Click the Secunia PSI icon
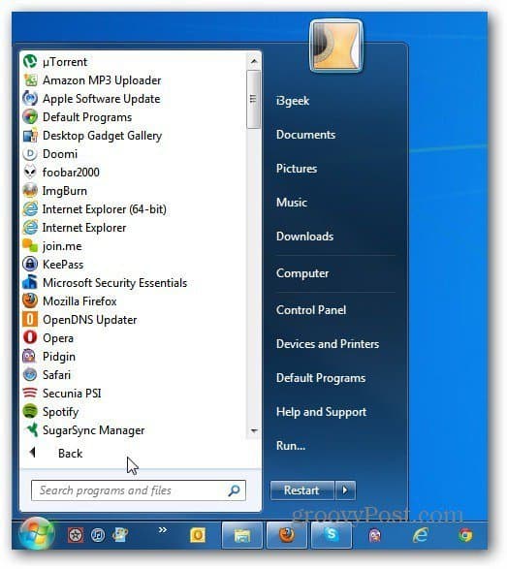Viewport: 507px width, 569px height. [x=30, y=393]
